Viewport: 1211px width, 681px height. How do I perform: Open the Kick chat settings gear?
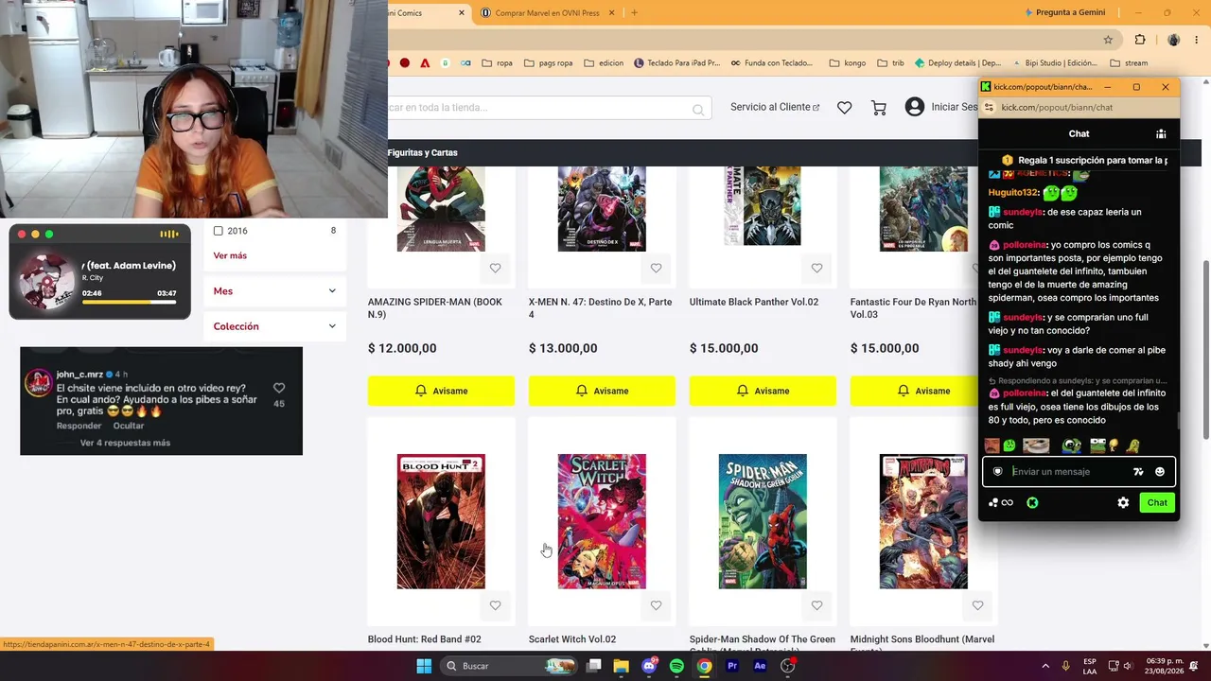1123,503
